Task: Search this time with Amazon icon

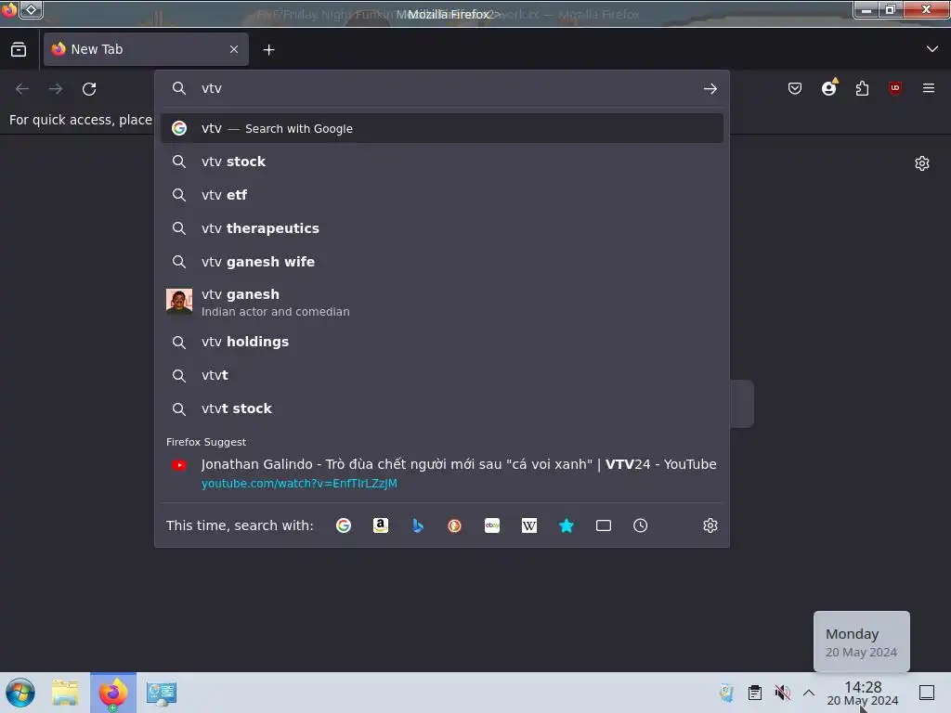Action: (380, 525)
